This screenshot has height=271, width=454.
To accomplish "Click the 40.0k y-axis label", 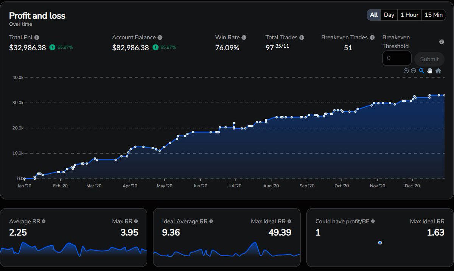I will (18, 77).
